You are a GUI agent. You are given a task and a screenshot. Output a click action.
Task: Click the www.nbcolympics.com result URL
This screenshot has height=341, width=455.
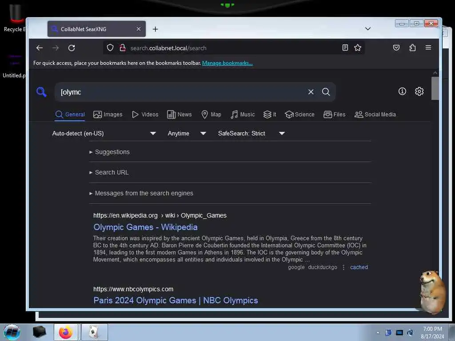133,289
